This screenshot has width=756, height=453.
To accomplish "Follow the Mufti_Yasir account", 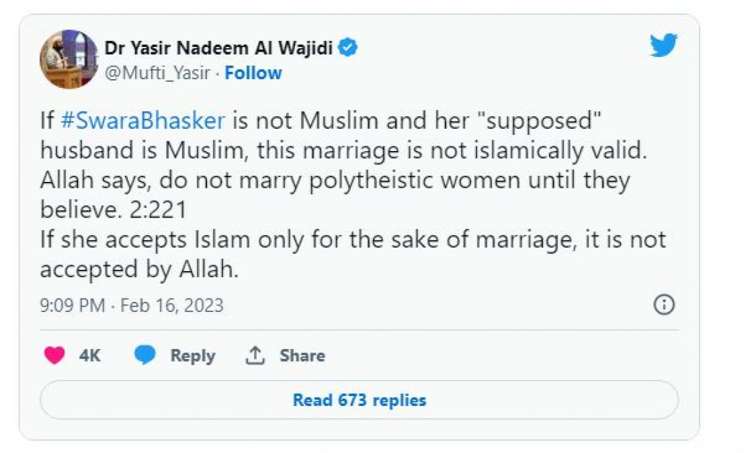I will coord(253,72).
